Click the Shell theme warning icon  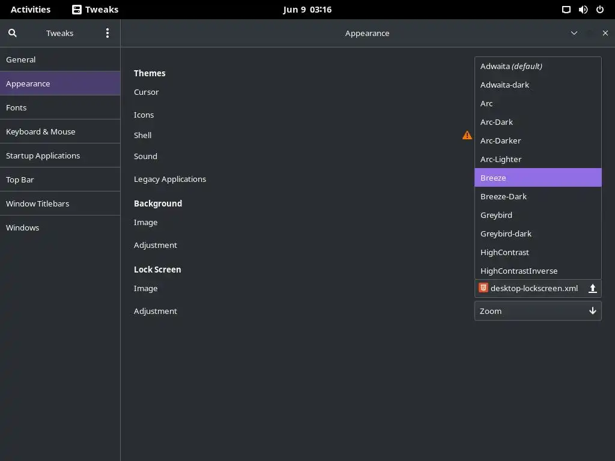pos(467,136)
